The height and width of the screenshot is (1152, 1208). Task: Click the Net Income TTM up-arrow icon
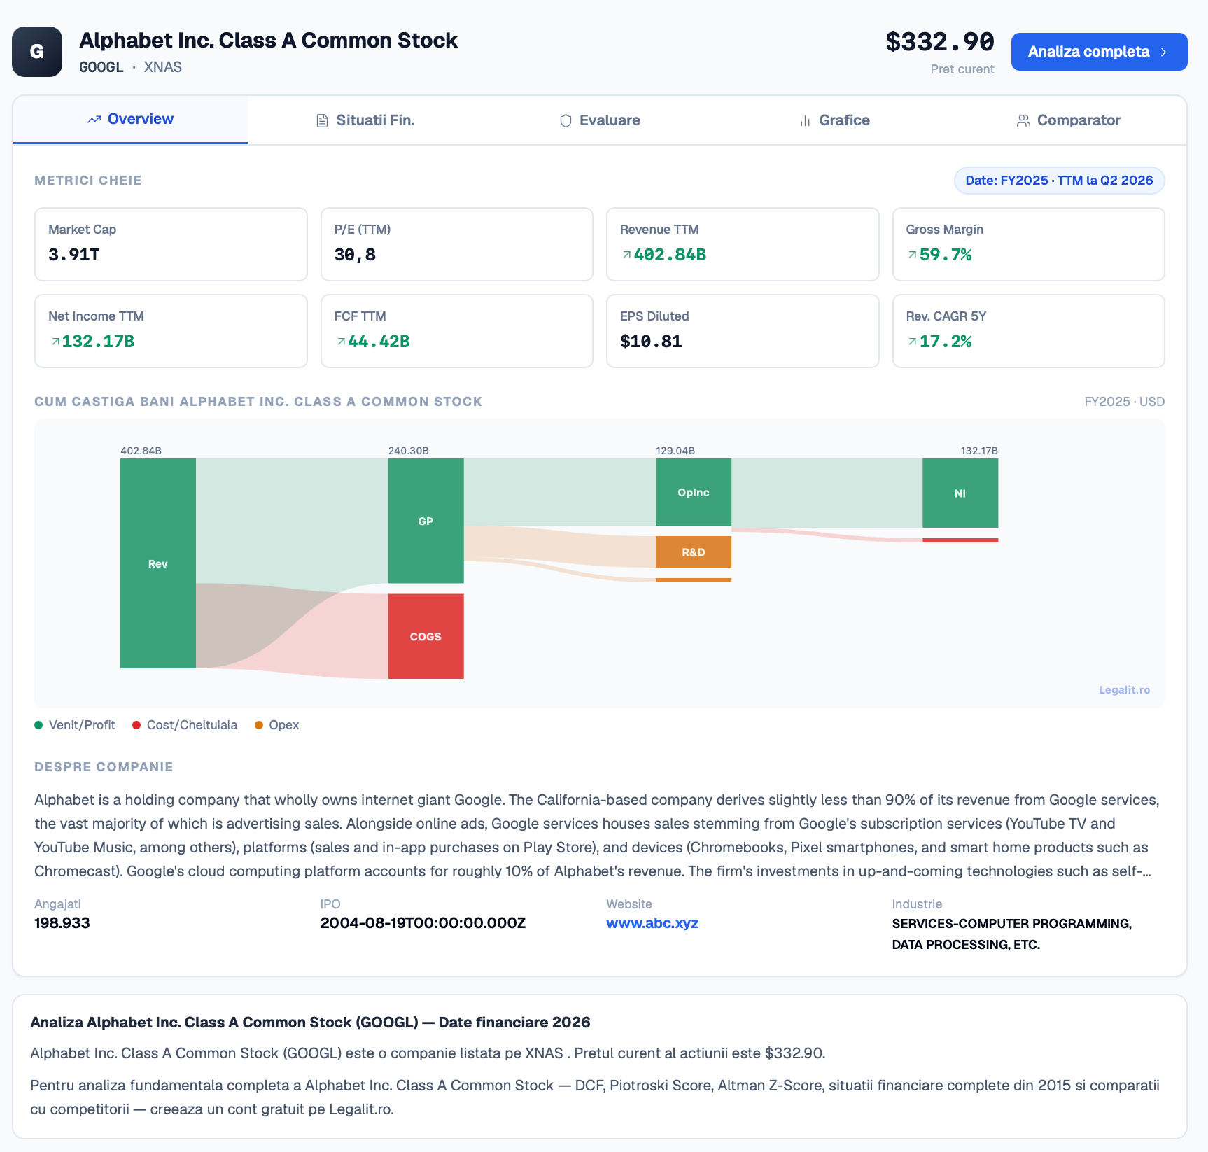click(x=55, y=342)
